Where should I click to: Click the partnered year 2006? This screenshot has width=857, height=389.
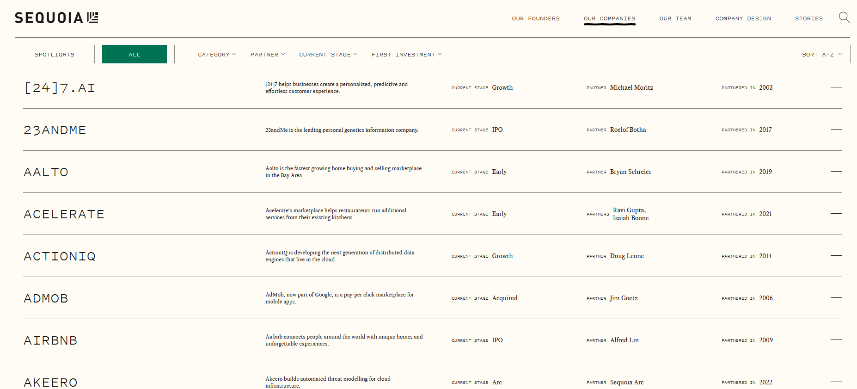(x=766, y=298)
